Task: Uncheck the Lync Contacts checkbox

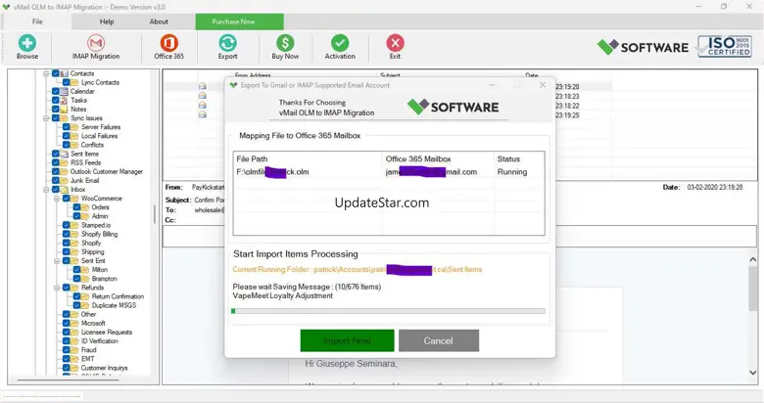Action: pos(67,83)
